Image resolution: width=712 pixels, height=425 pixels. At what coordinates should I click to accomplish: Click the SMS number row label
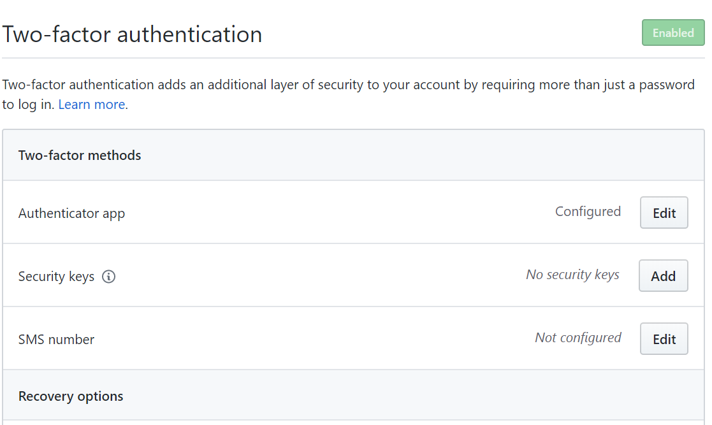[x=55, y=339]
